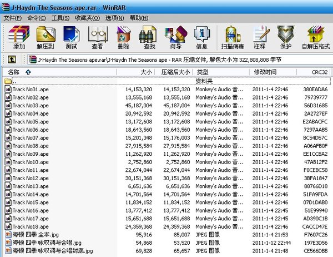Click packed size 65,657 in last row

[x=182, y=251]
